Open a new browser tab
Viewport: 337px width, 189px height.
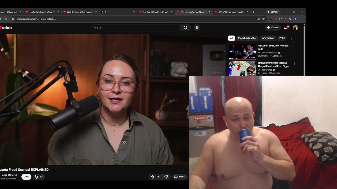point(253,12)
